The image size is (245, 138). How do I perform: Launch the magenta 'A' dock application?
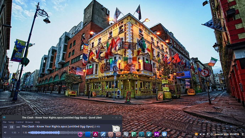coord(95,134)
